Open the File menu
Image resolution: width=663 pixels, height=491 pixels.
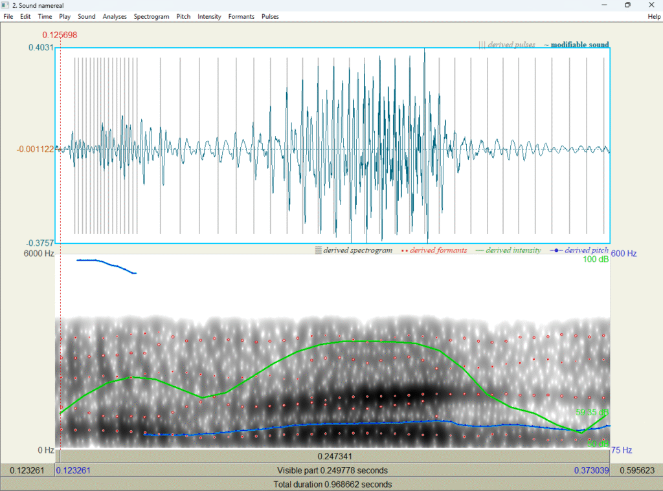[8, 16]
